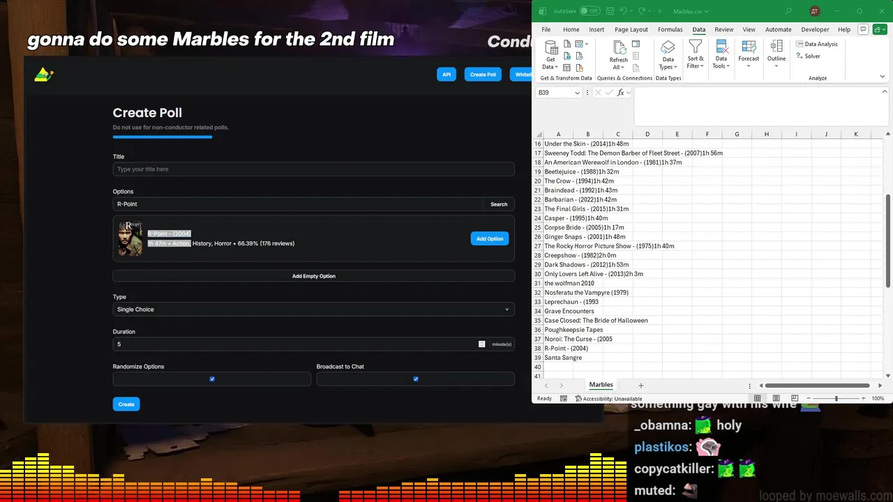Open the From Picture dropdown arrow
The image size is (893, 502).
pyautogui.click(x=587, y=44)
